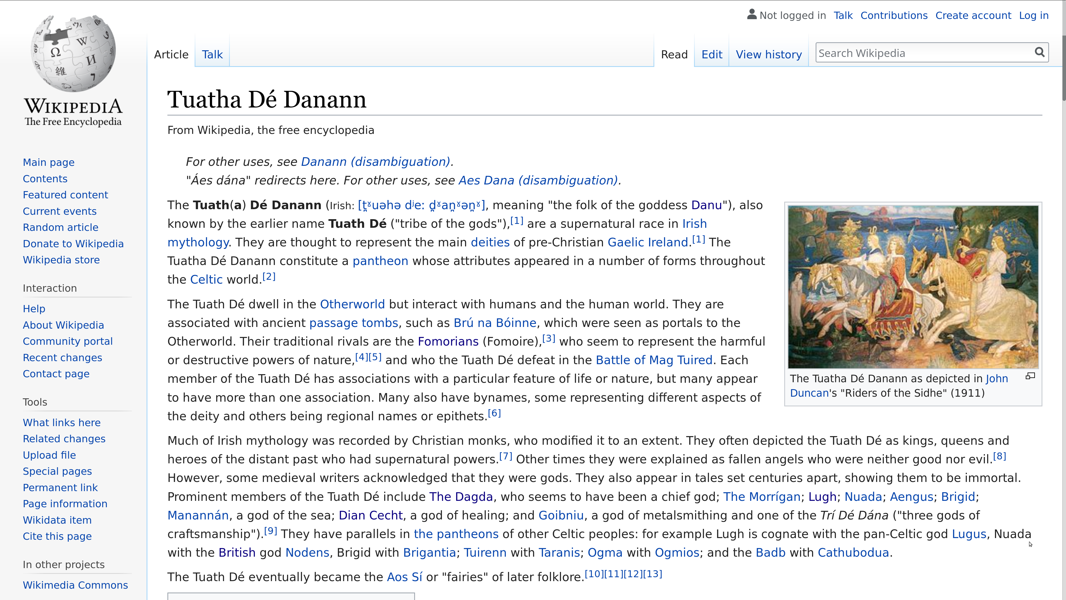The height and width of the screenshot is (600, 1066).
Task: Click Cite this page link
Action: pyautogui.click(x=57, y=536)
